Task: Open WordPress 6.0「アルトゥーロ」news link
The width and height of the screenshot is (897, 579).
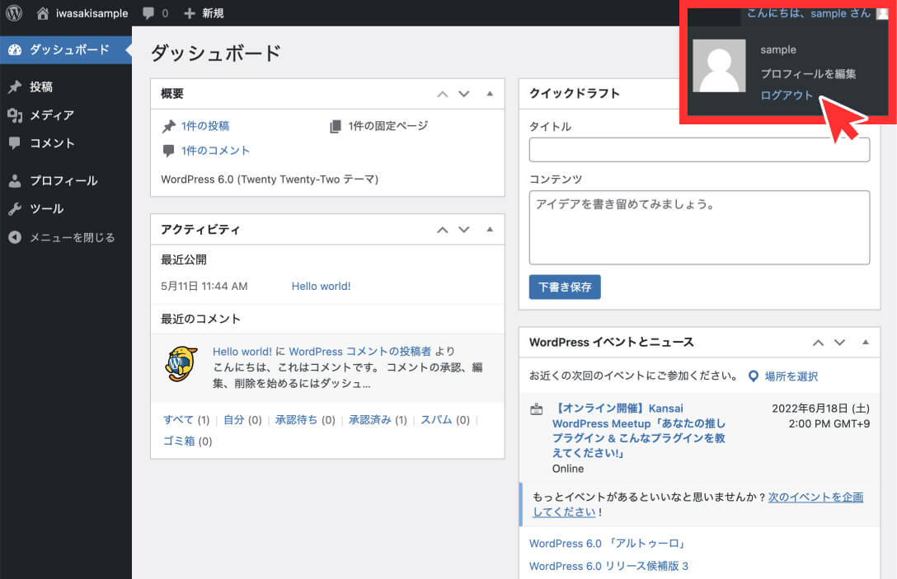Action: point(607,544)
